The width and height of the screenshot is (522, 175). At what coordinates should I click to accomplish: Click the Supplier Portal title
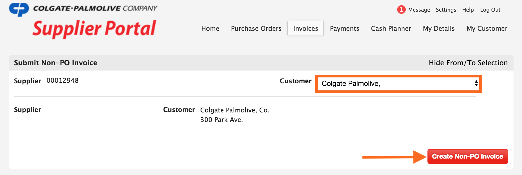(x=94, y=29)
